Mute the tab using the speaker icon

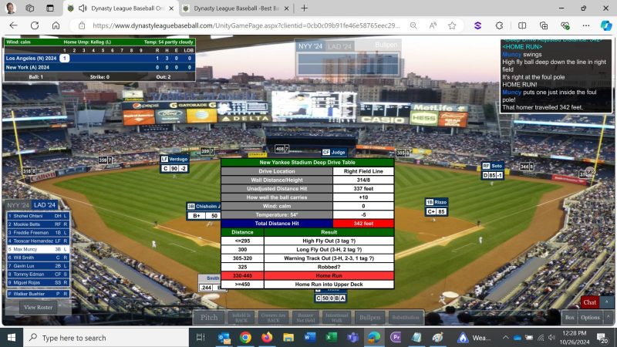pos(83,8)
